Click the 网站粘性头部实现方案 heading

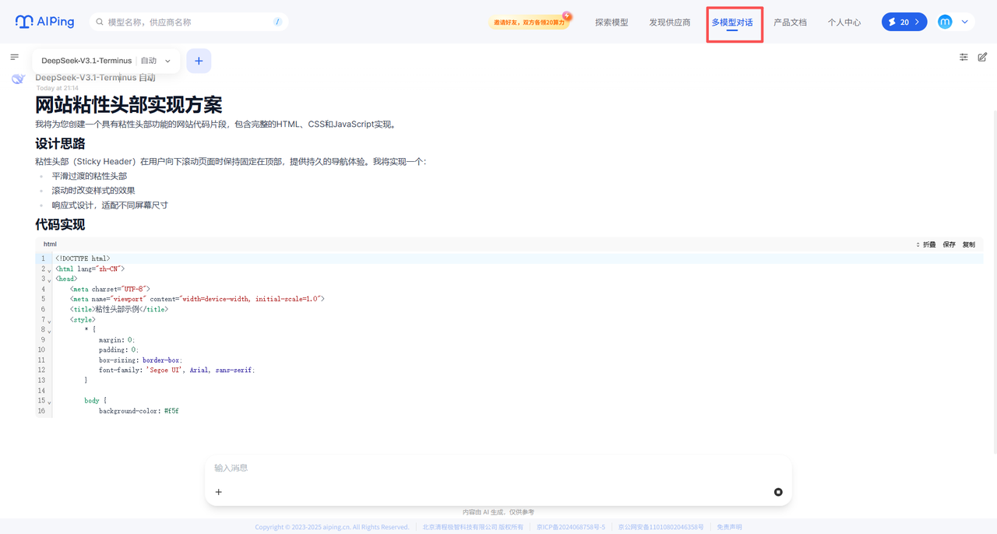(129, 104)
